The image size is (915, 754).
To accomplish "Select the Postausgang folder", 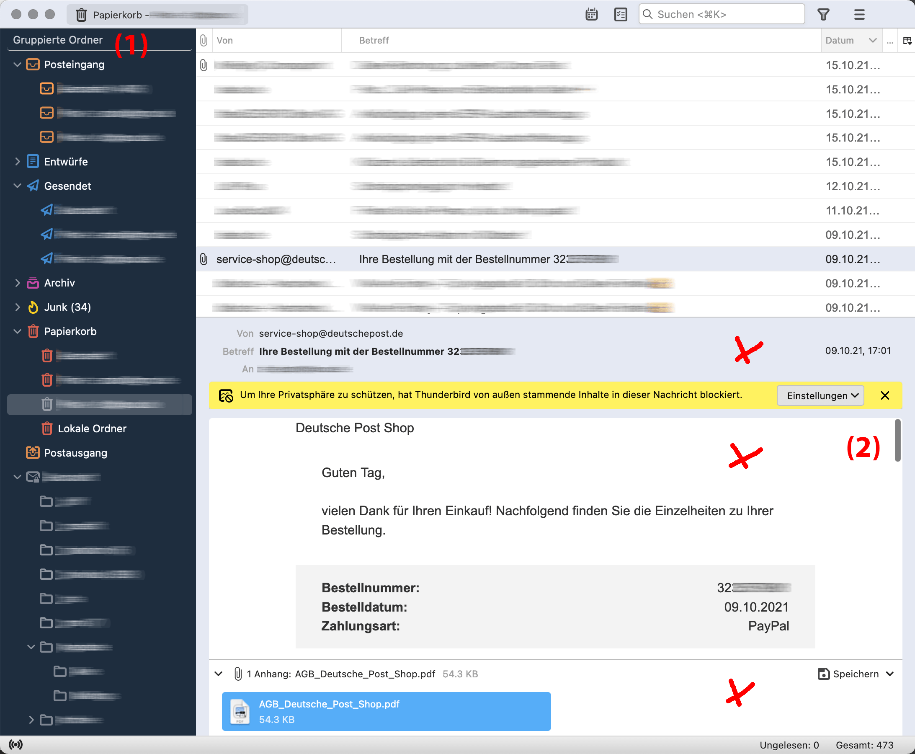I will click(75, 452).
